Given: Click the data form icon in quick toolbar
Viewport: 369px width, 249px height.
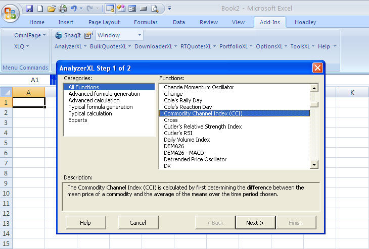Looking at the screenshot, I should [x=132, y=9].
